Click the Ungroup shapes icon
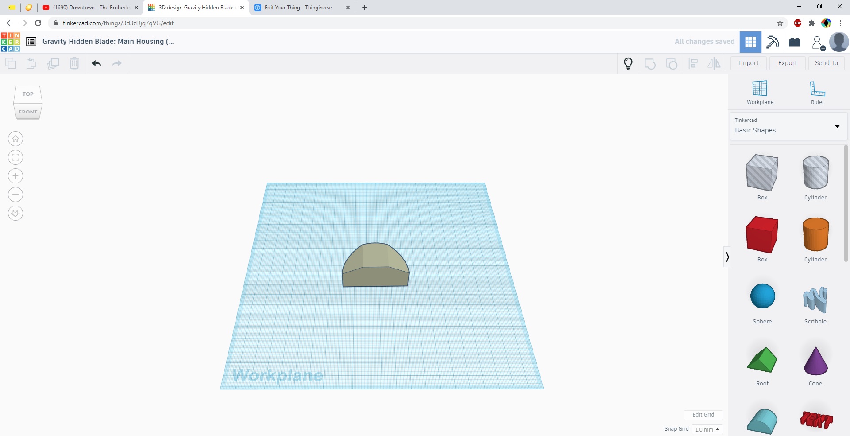The height and width of the screenshot is (436, 850). pyautogui.click(x=672, y=64)
